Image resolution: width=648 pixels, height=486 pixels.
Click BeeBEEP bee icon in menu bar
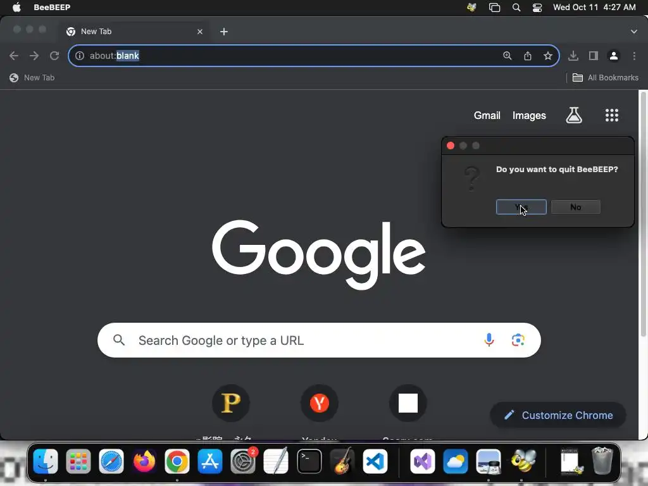[x=471, y=7]
